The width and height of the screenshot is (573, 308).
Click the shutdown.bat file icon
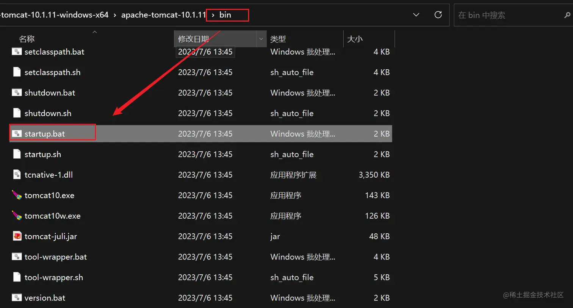17,92
